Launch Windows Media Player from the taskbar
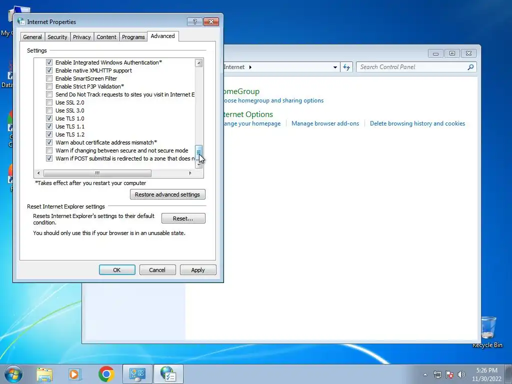512x384 pixels. (x=75, y=374)
